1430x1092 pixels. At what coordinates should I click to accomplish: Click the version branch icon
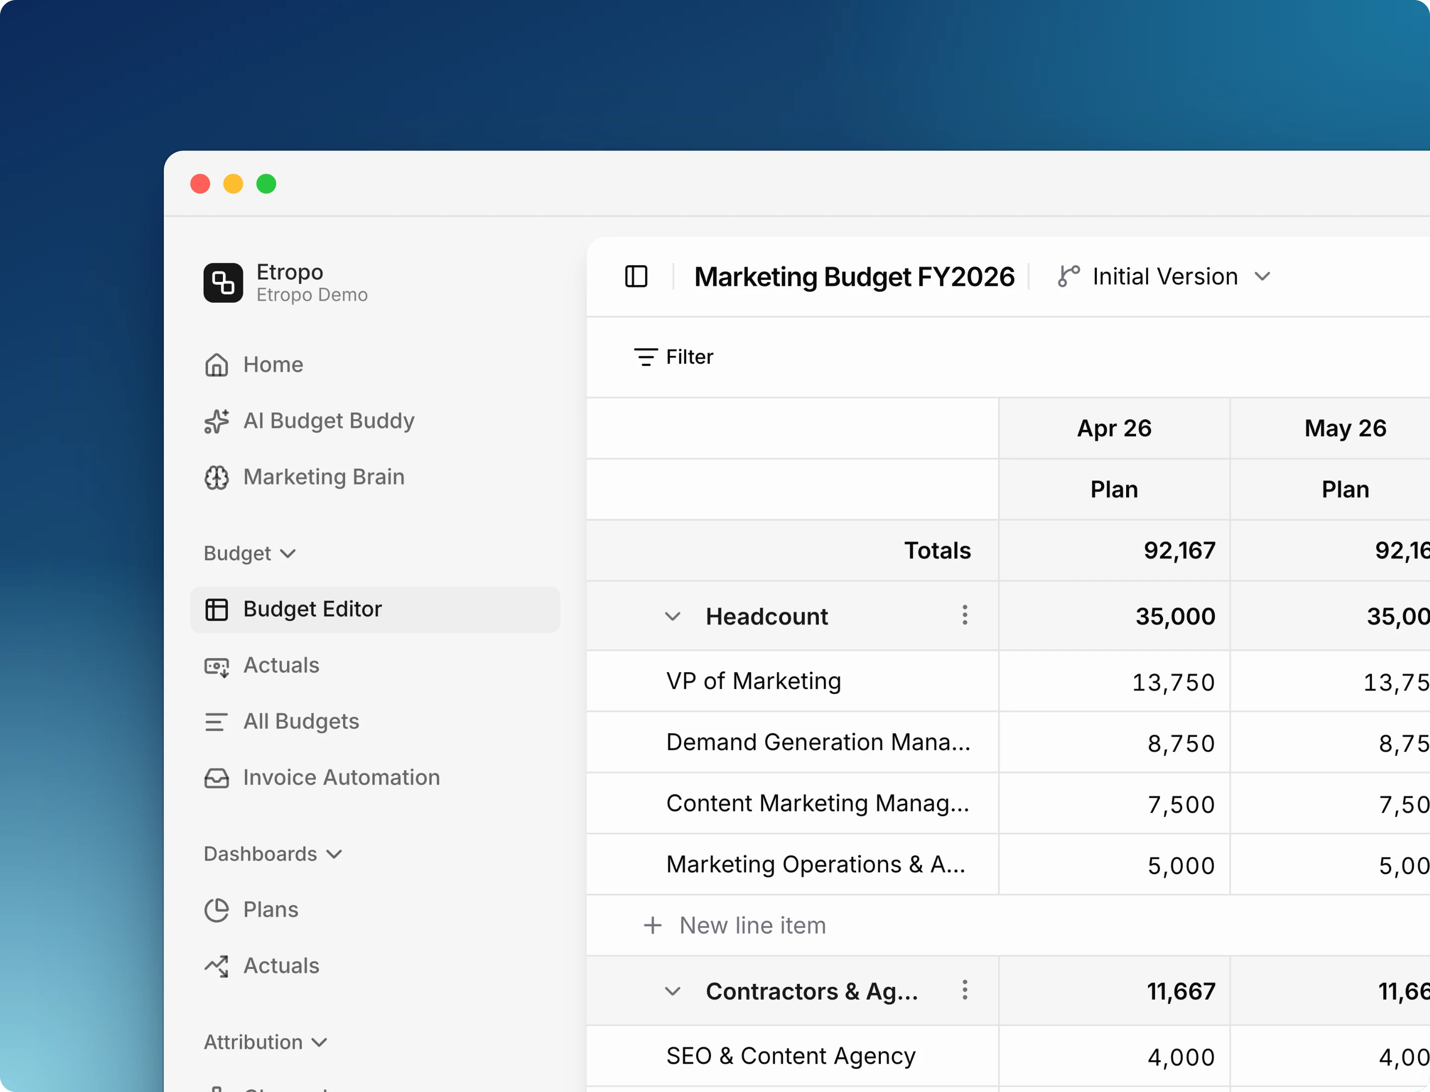[1069, 276]
